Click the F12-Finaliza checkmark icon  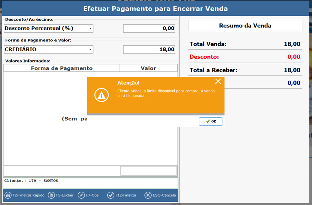pyautogui.click(x=111, y=195)
